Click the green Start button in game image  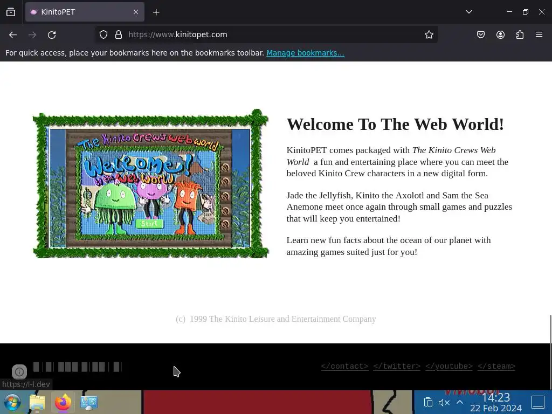pos(149,224)
